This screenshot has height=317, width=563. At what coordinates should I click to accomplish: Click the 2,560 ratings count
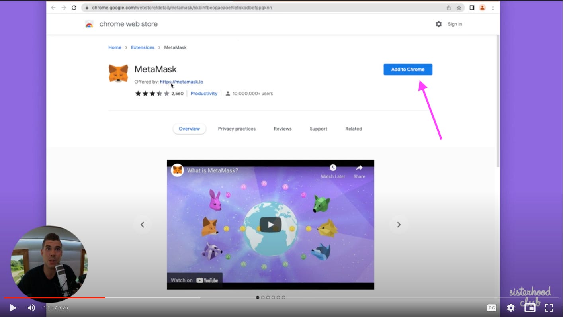click(x=178, y=94)
